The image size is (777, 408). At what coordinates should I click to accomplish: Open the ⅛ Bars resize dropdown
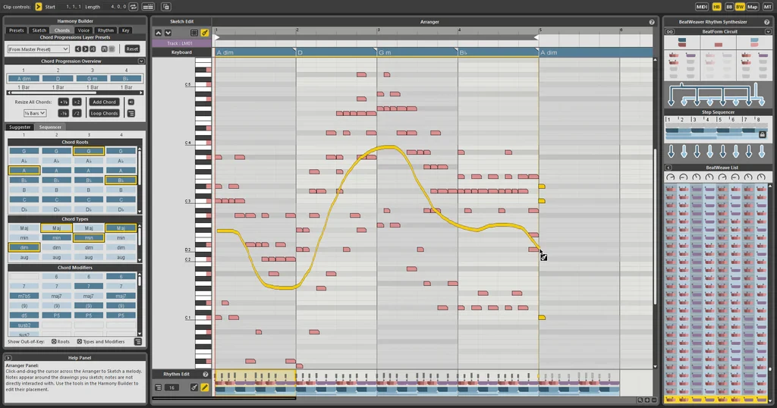pyautogui.click(x=34, y=113)
